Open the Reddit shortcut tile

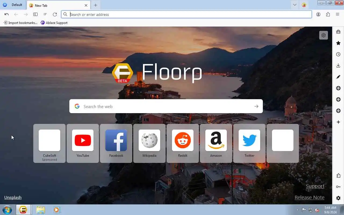click(183, 143)
